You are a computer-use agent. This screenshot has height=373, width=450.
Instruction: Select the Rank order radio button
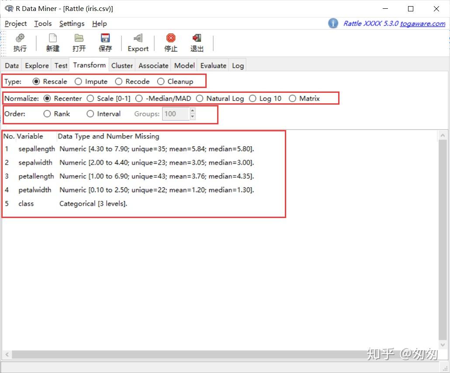pyautogui.click(x=47, y=114)
